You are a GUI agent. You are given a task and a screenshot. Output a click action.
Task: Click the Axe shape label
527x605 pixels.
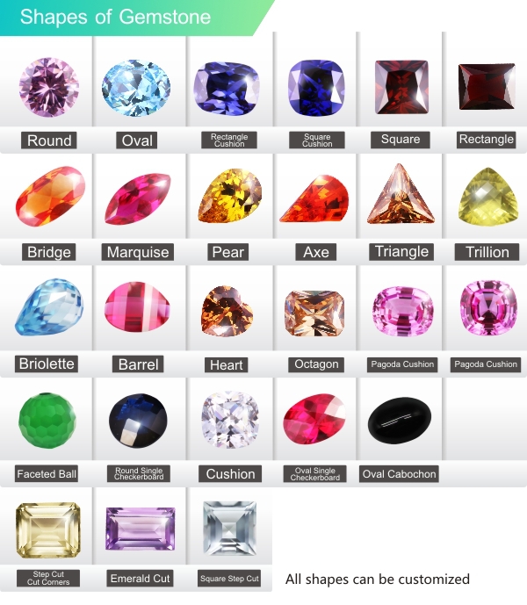316,252
